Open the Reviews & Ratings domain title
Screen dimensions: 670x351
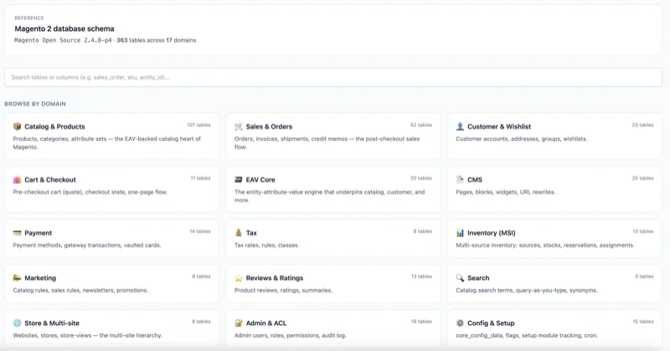275,277
